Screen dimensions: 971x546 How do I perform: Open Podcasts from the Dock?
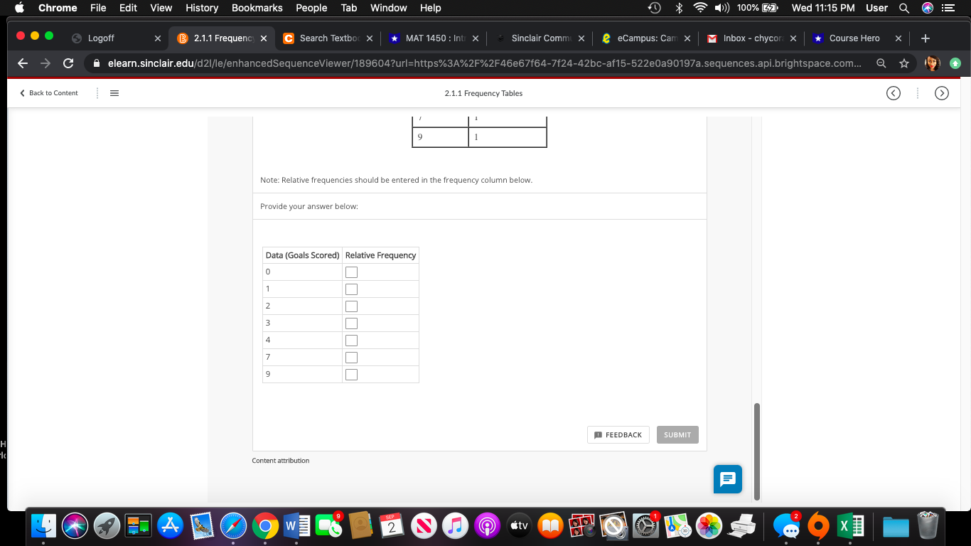486,525
